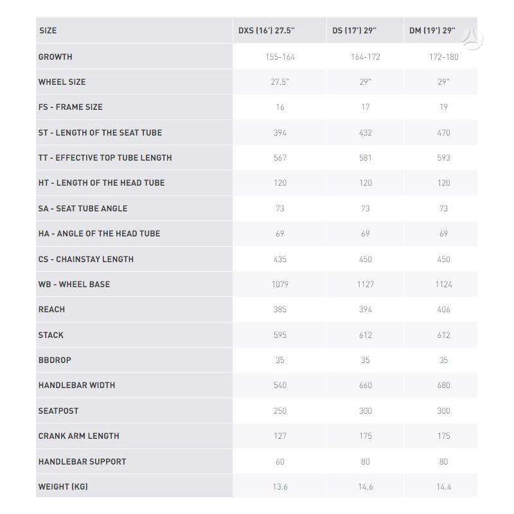Click the SEATPOST row label
Viewport: 514px width, 514px height.
pos(58,411)
